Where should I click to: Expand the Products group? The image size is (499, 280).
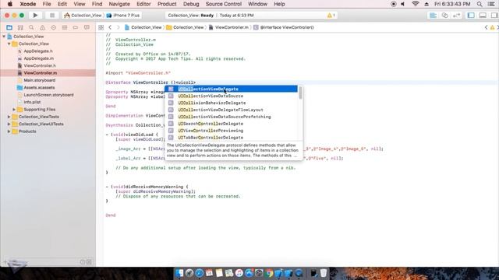[x=9, y=131]
